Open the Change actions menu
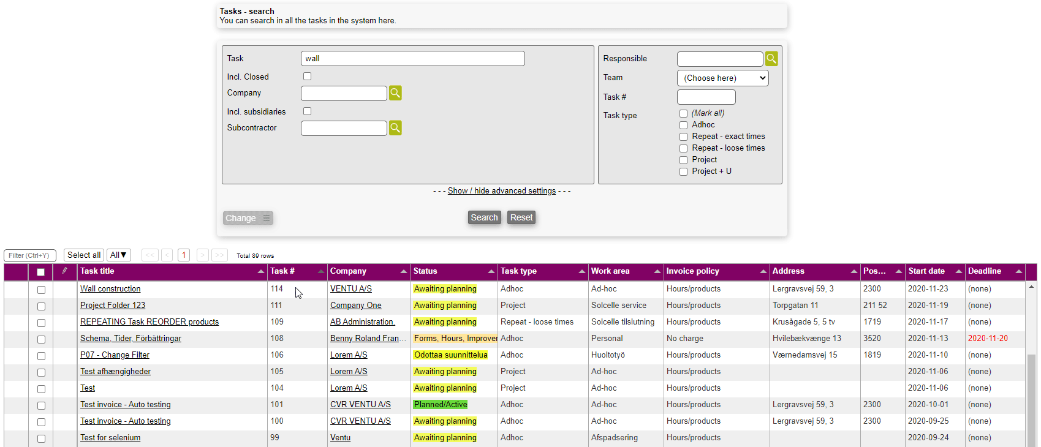This screenshot has width=1041, height=447. pos(248,219)
